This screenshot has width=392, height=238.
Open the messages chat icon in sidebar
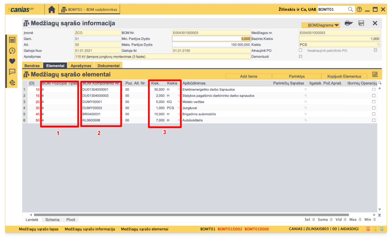pos(12,72)
